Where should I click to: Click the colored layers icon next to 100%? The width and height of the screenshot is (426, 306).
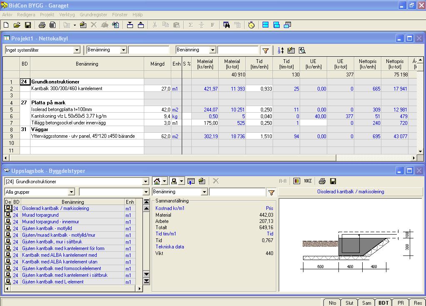pyautogui.click(x=297, y=181)
